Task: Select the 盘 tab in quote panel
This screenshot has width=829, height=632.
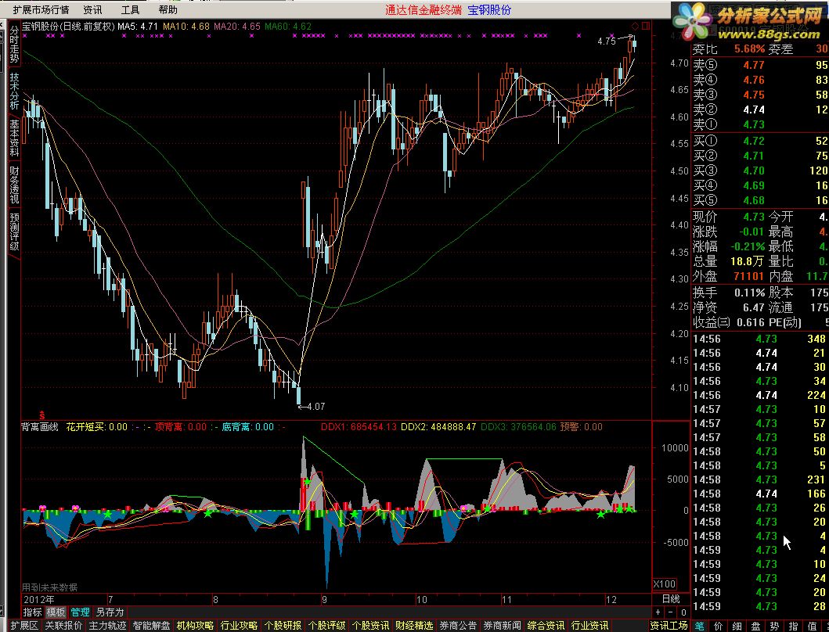Action: pyautogui.click(x=755, y=626)
